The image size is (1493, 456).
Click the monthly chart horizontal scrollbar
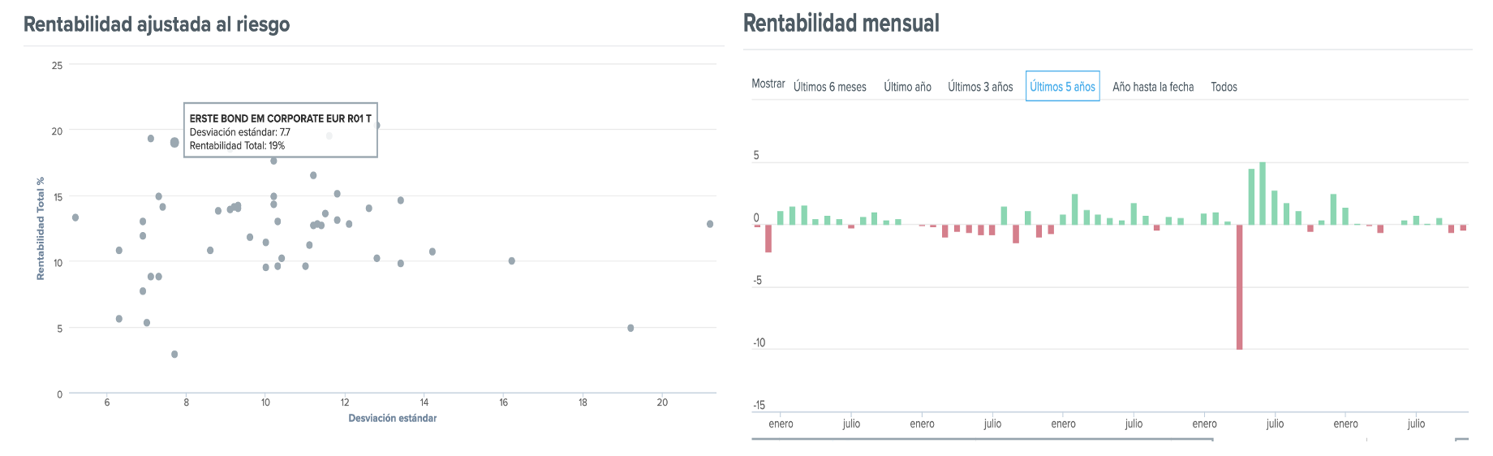tap(982, 440)
